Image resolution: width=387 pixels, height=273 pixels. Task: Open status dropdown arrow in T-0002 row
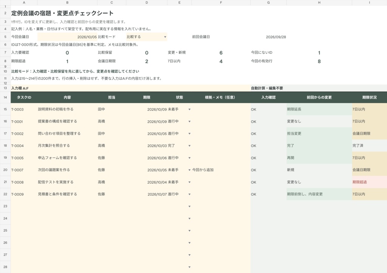(x=189, y=134)
